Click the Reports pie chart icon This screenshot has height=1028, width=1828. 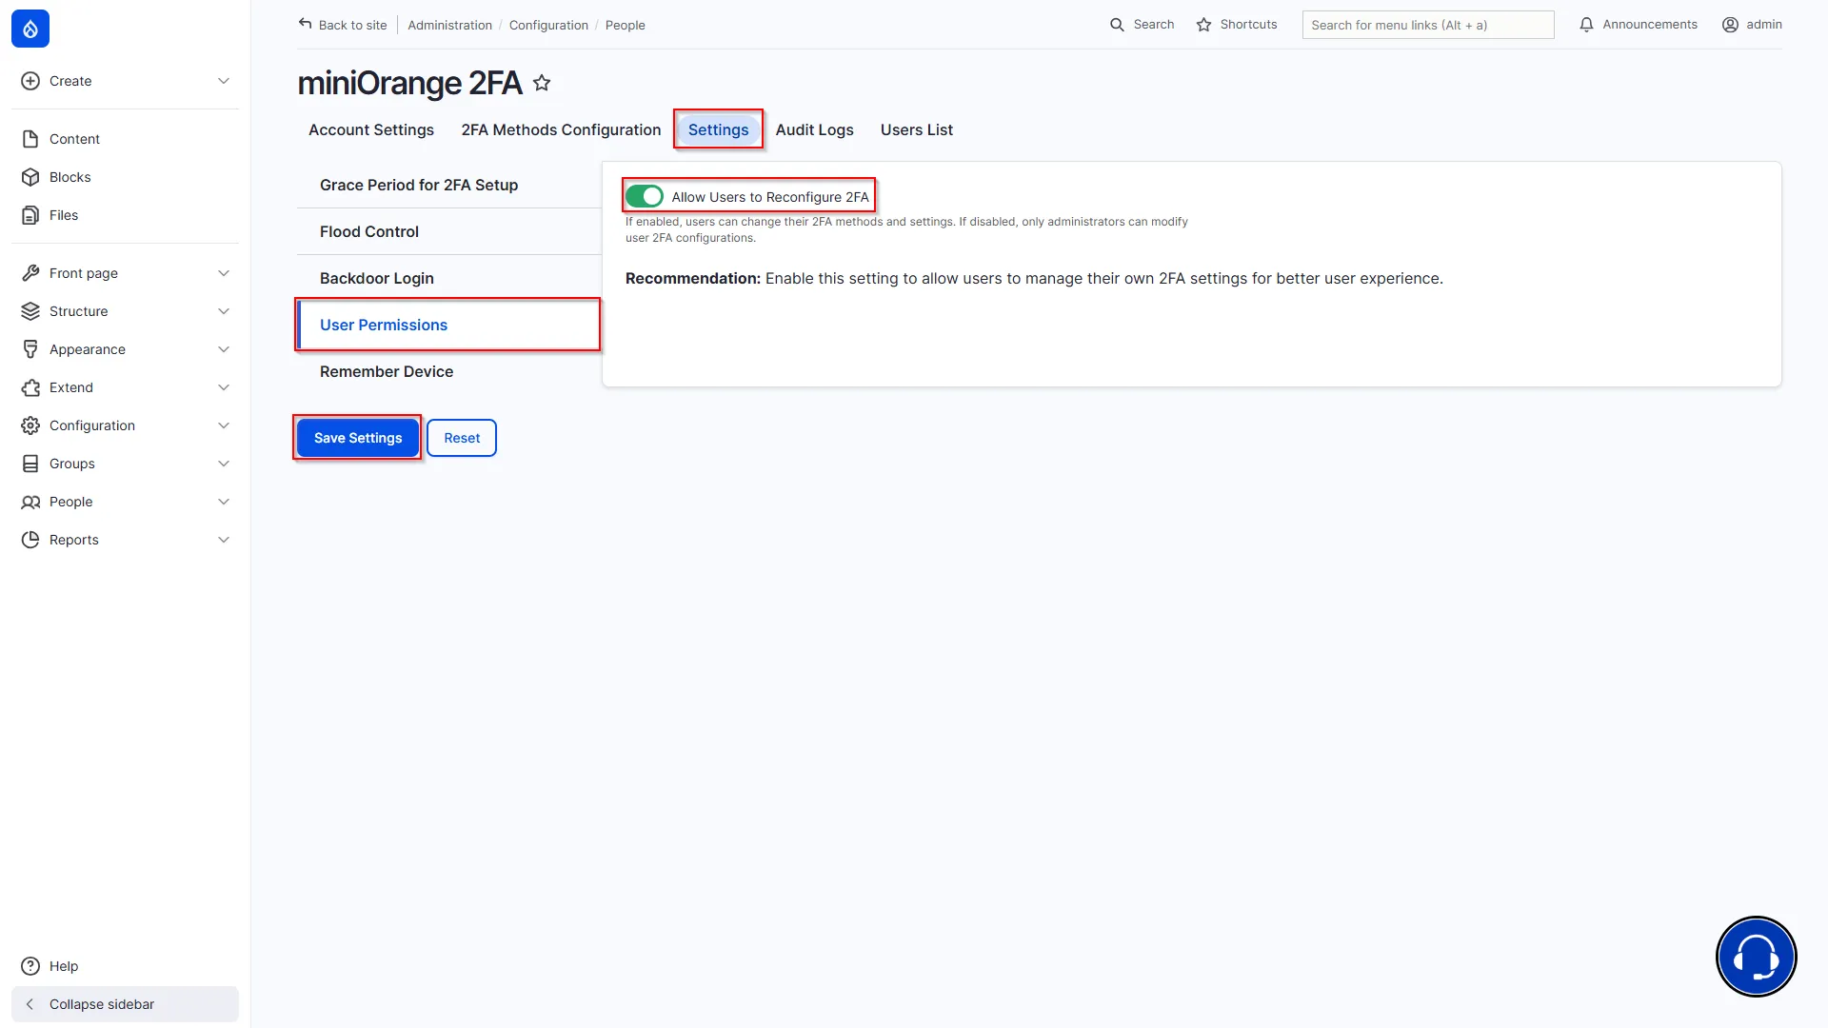(x=30, y=540)
